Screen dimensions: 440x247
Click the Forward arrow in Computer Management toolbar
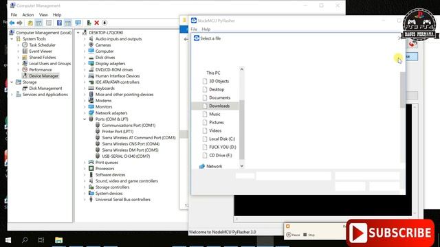[20, 23]
